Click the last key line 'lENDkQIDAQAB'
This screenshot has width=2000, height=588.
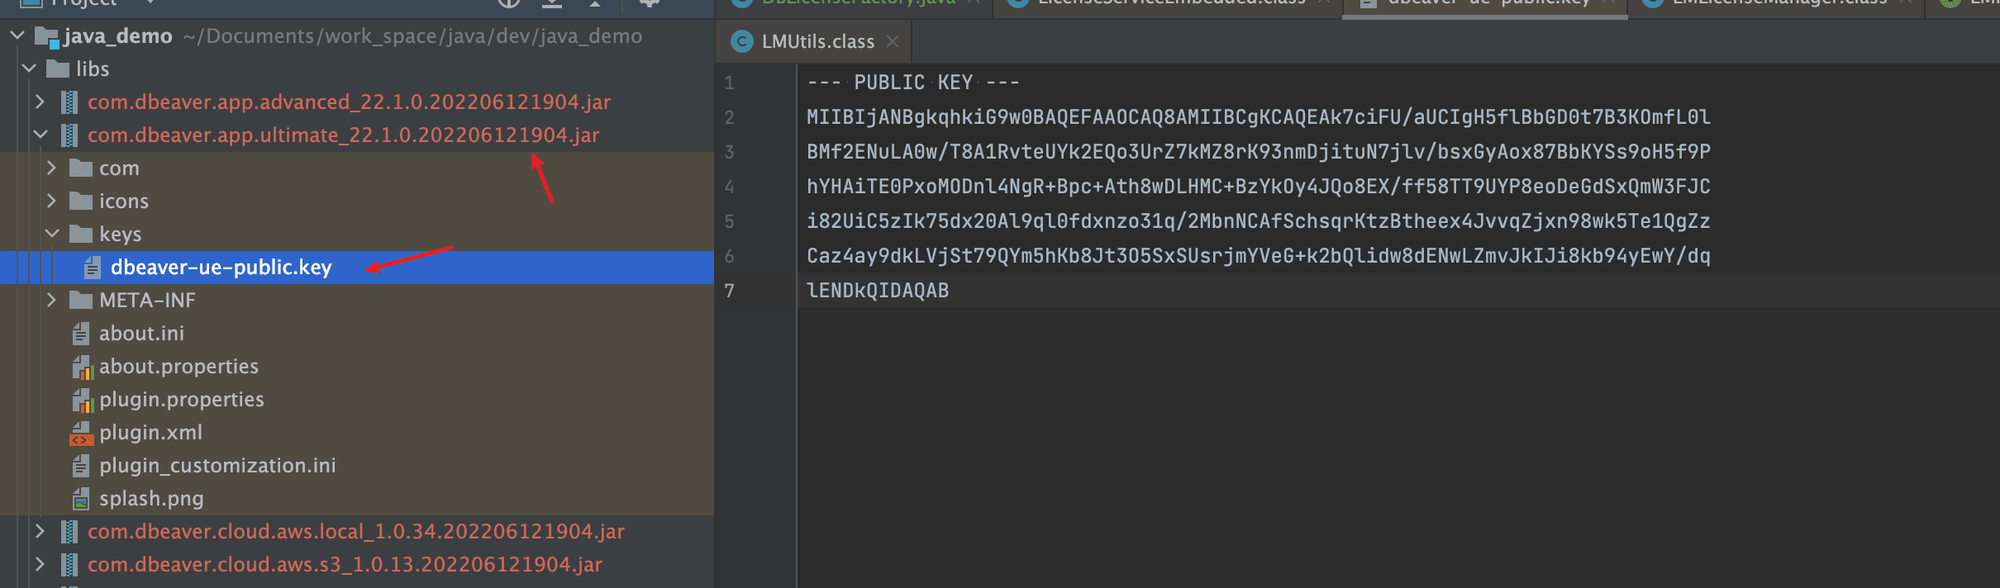[878, 291]
